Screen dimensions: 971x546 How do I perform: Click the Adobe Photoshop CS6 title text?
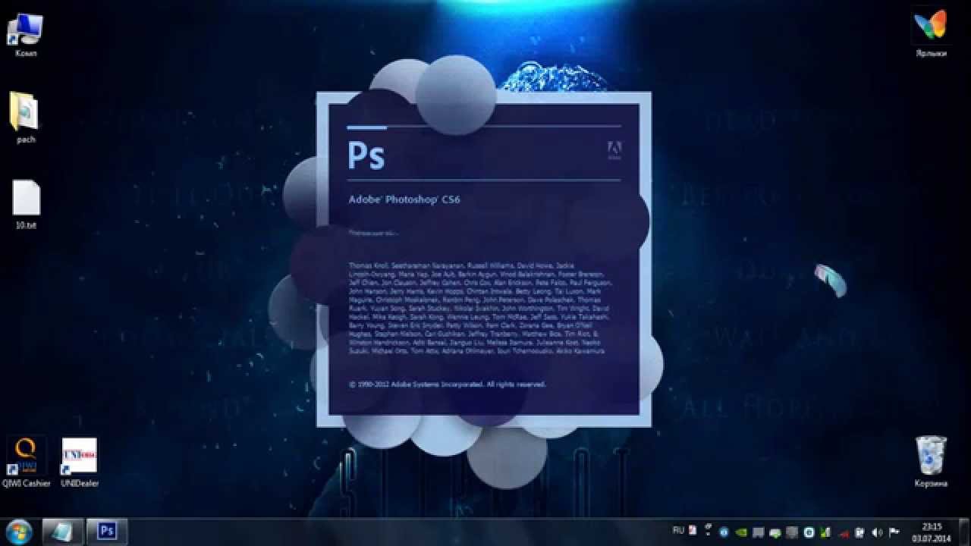(x=404, y=200)
